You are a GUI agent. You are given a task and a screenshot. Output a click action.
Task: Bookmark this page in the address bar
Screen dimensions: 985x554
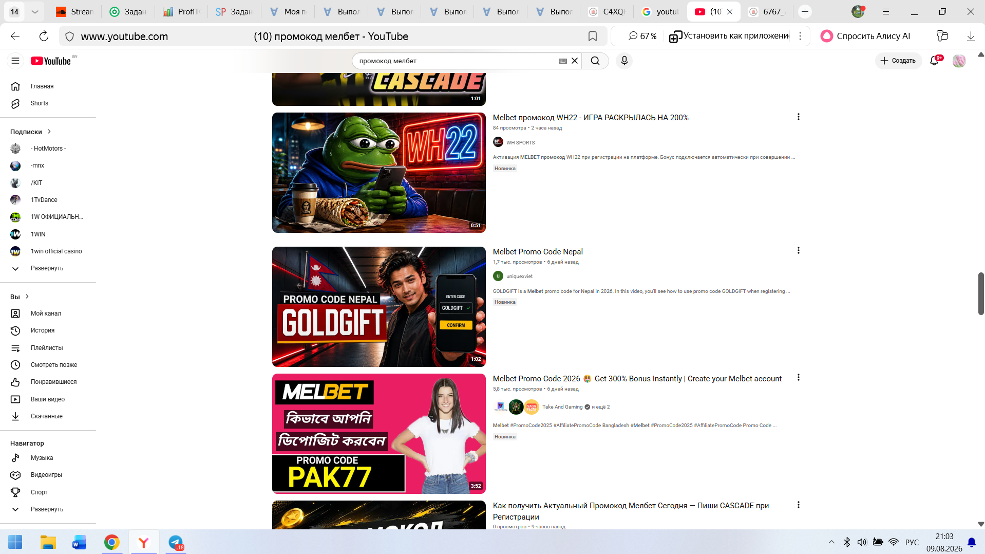pyautogui.click(x=592, y=36)
